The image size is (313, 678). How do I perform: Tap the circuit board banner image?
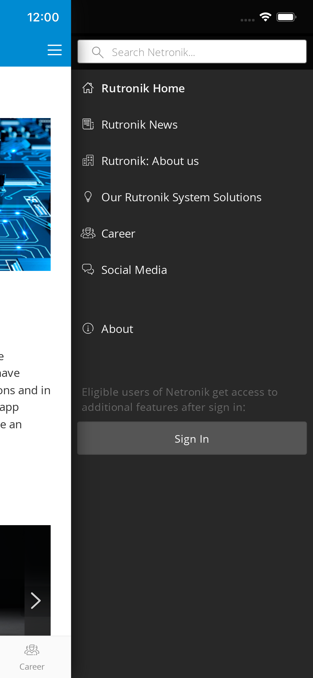(25, 194)
